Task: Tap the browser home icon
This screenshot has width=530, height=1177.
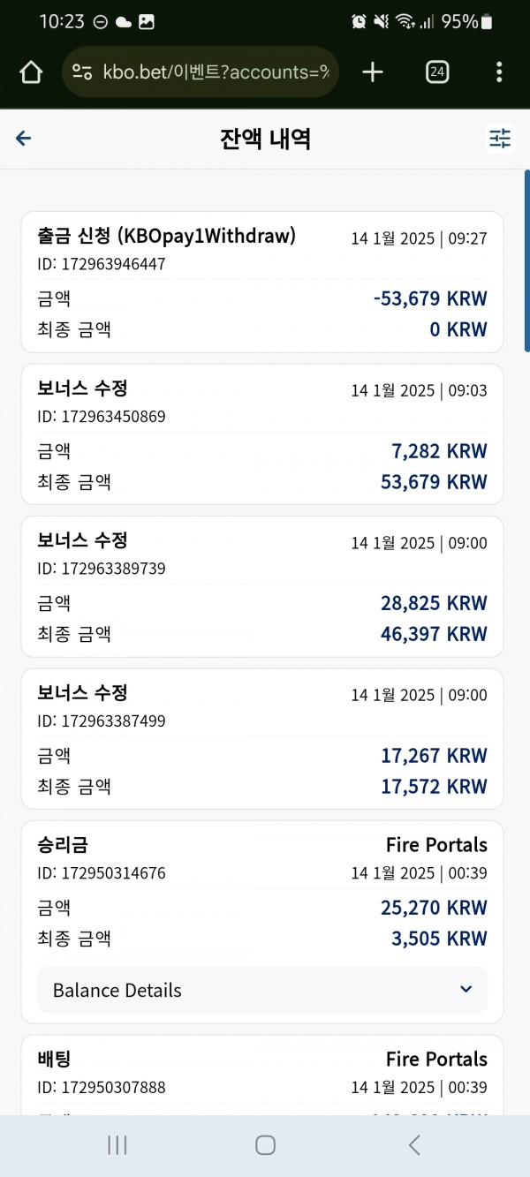Action: click(31, 72)
